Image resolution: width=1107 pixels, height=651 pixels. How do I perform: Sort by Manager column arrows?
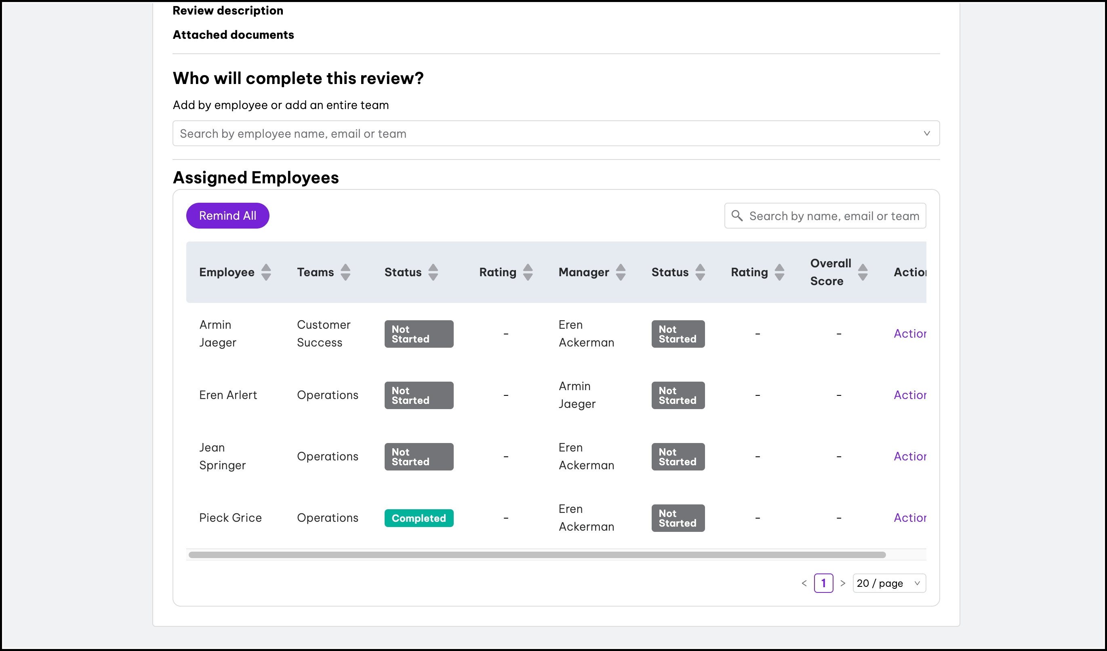click(x=620, y=272)
